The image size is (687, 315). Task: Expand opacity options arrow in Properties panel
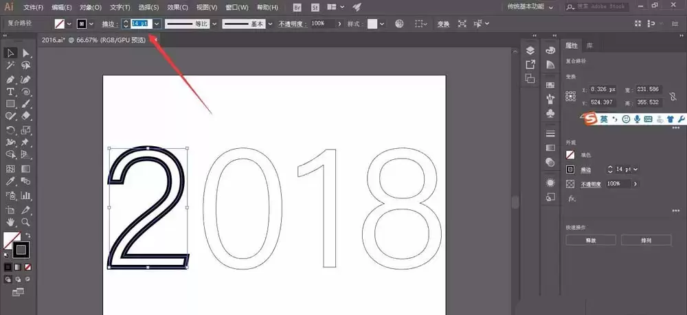click(x=635, y=184)
